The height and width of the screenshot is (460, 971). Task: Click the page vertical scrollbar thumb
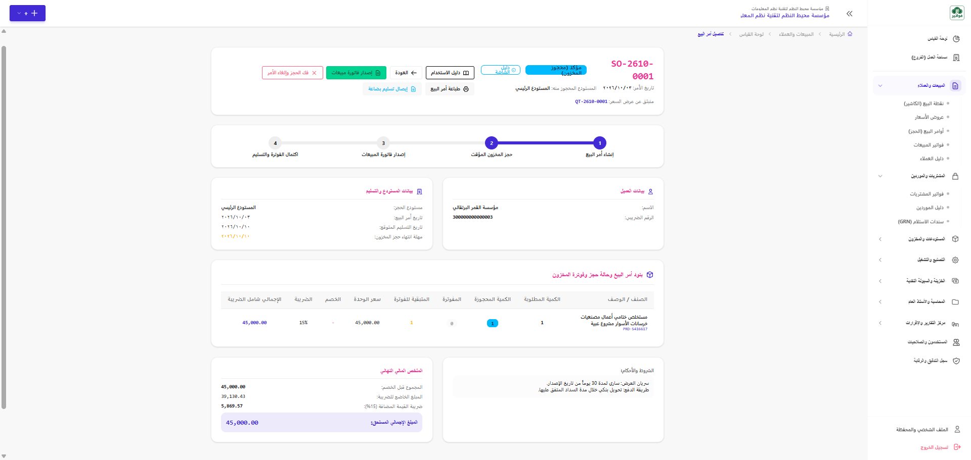point(4,227)
